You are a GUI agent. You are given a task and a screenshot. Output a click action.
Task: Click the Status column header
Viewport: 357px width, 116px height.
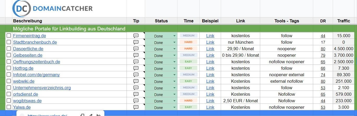click(161, 21)
